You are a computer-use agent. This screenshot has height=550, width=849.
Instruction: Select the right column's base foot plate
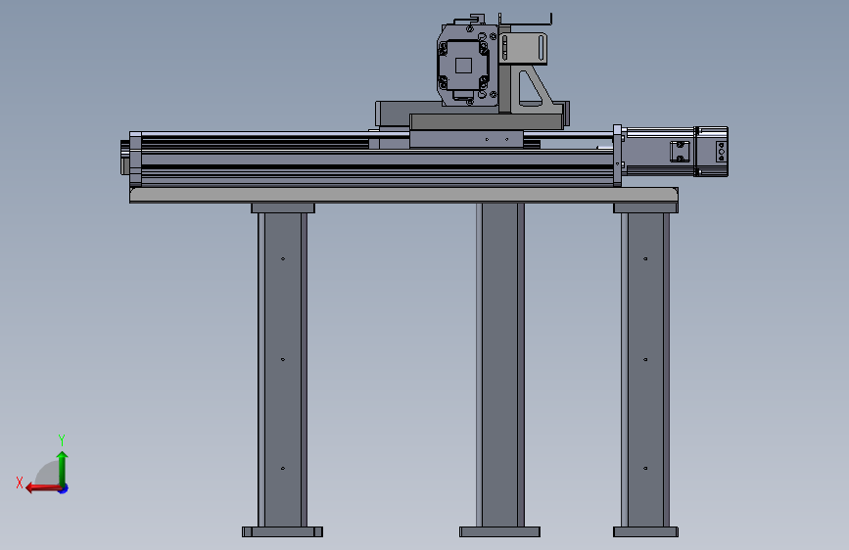645,532
